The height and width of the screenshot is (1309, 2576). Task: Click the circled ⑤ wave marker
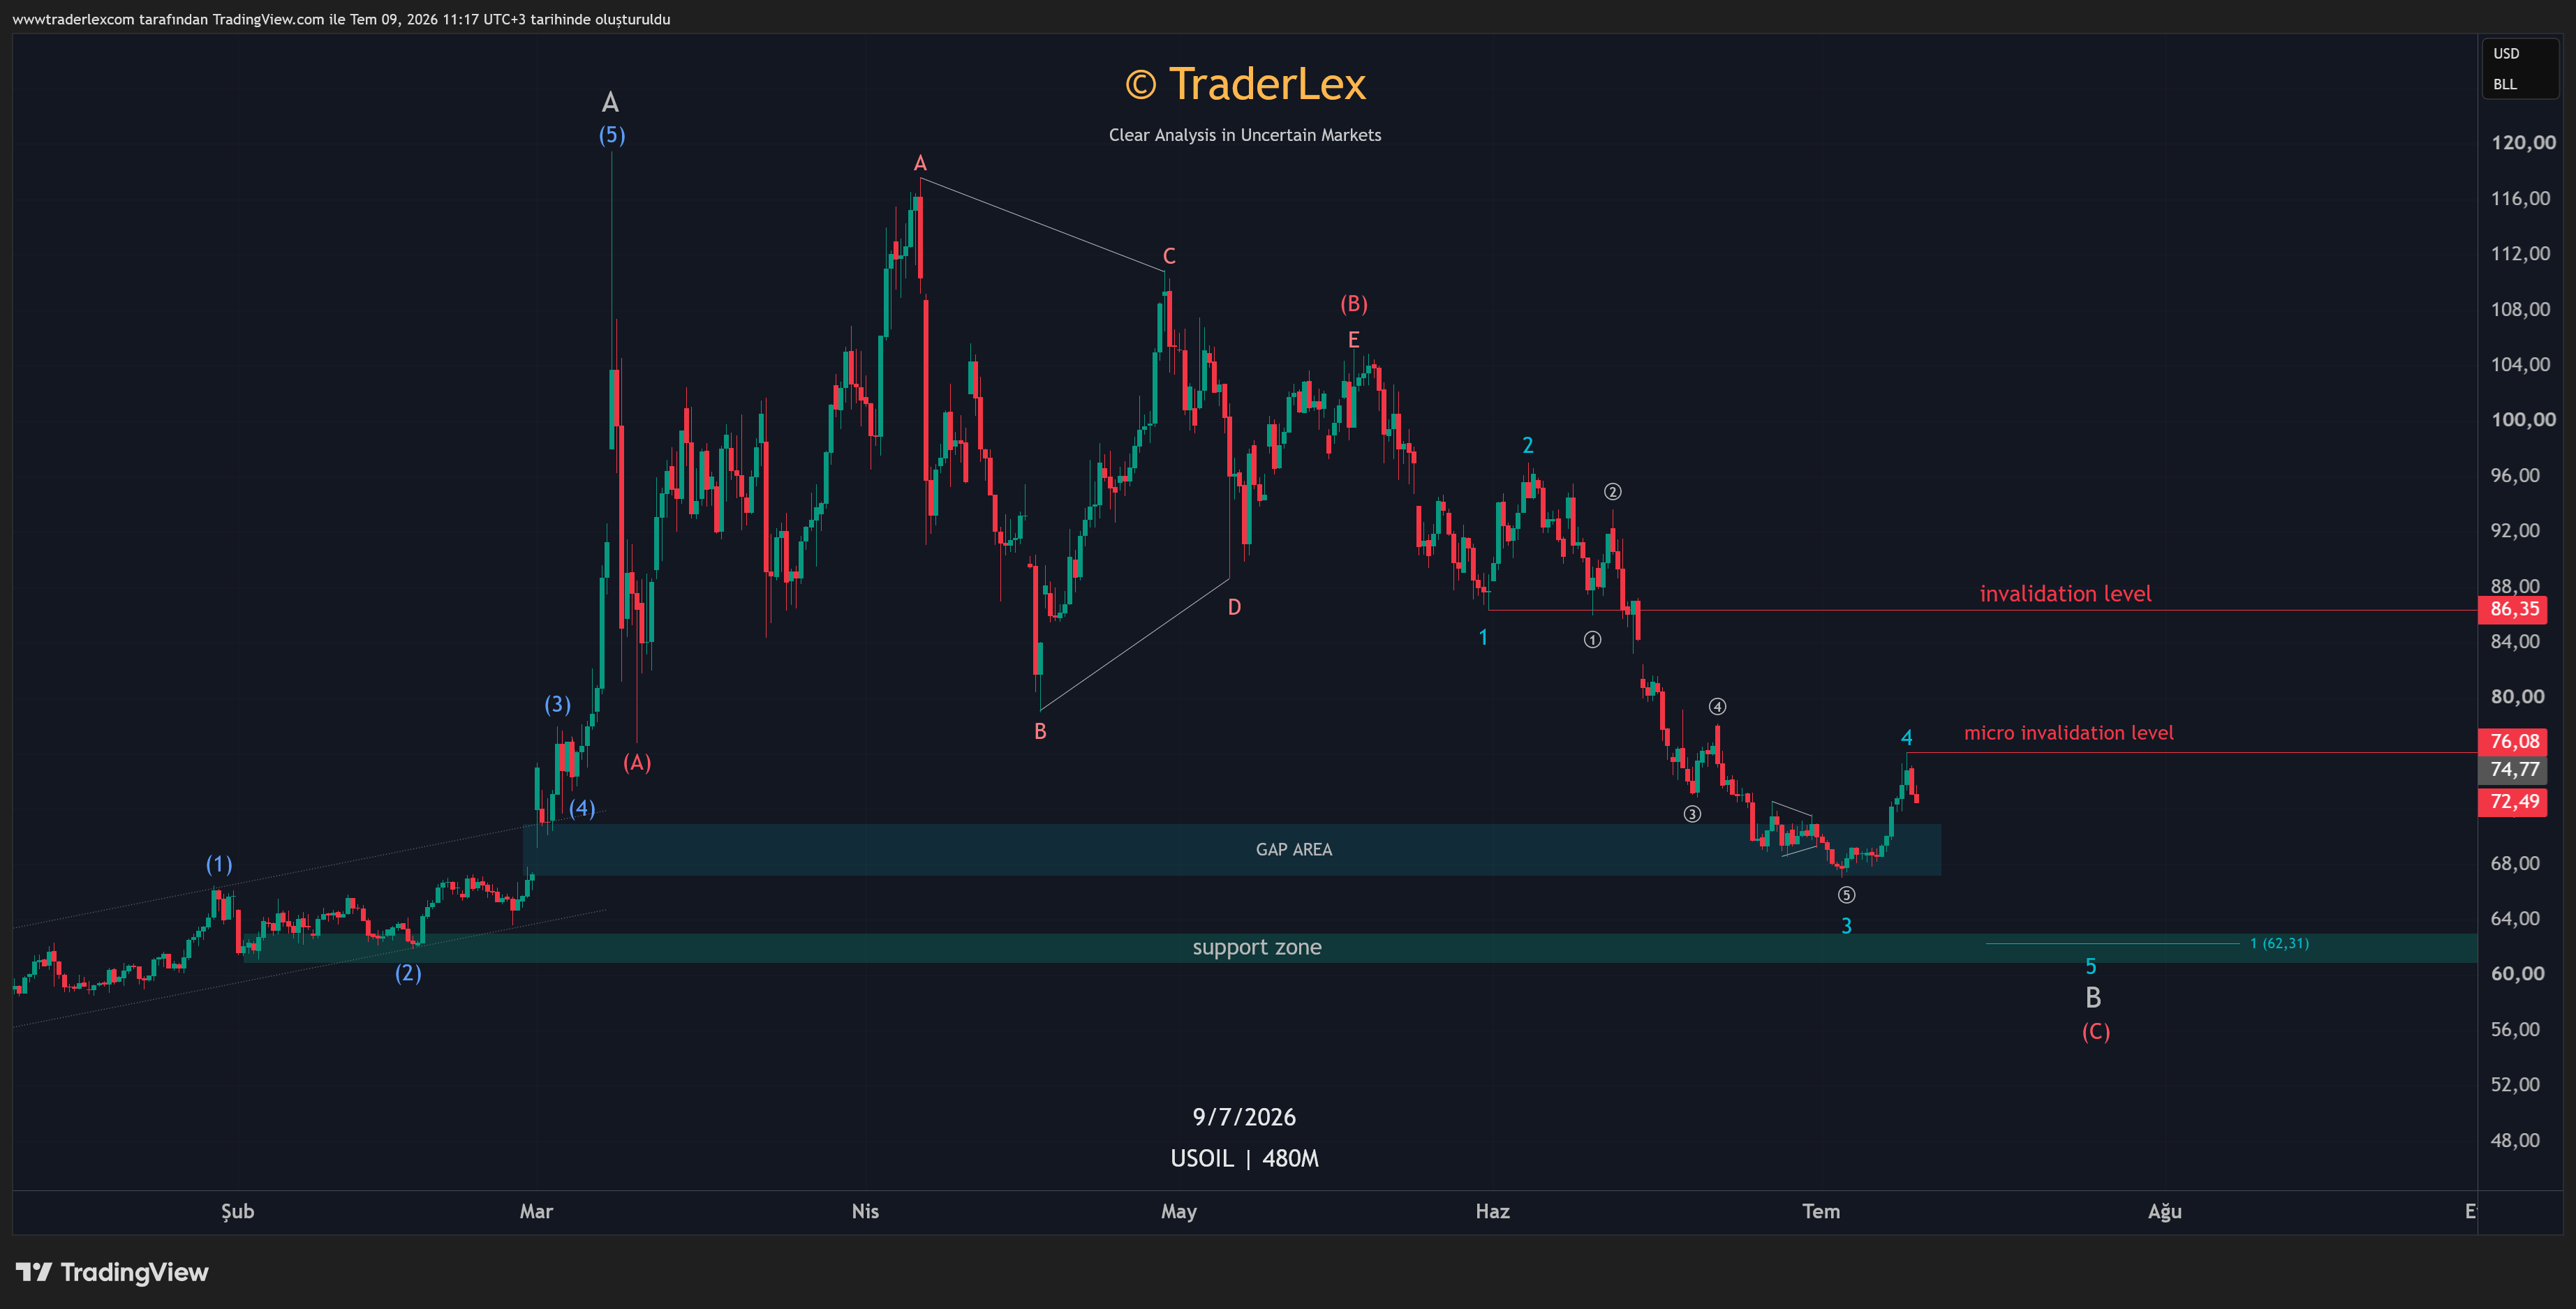pos(1846,895)
